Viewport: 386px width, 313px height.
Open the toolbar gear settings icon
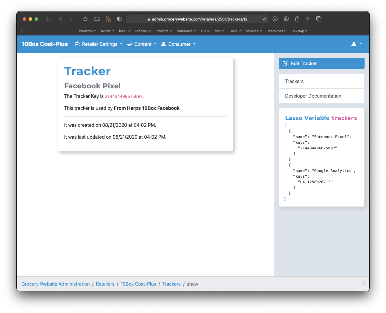tap(286, 19)
